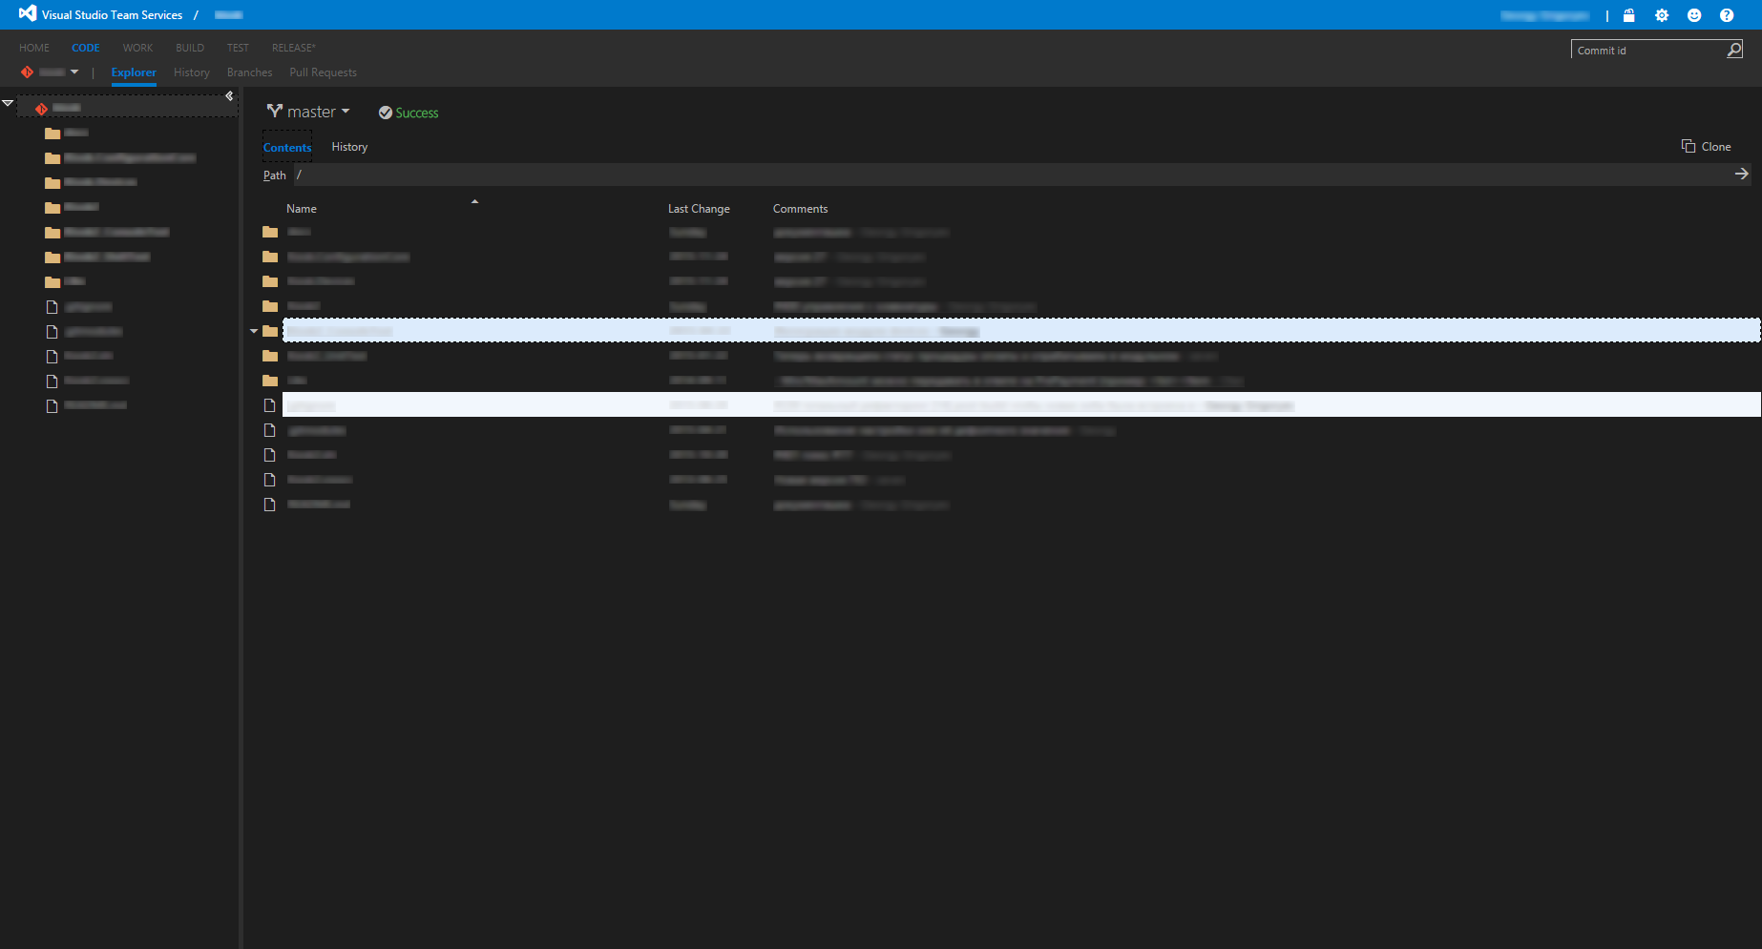Click the smiley feedback icon
1762x949 pixels.
click(x=1694, y=15)
